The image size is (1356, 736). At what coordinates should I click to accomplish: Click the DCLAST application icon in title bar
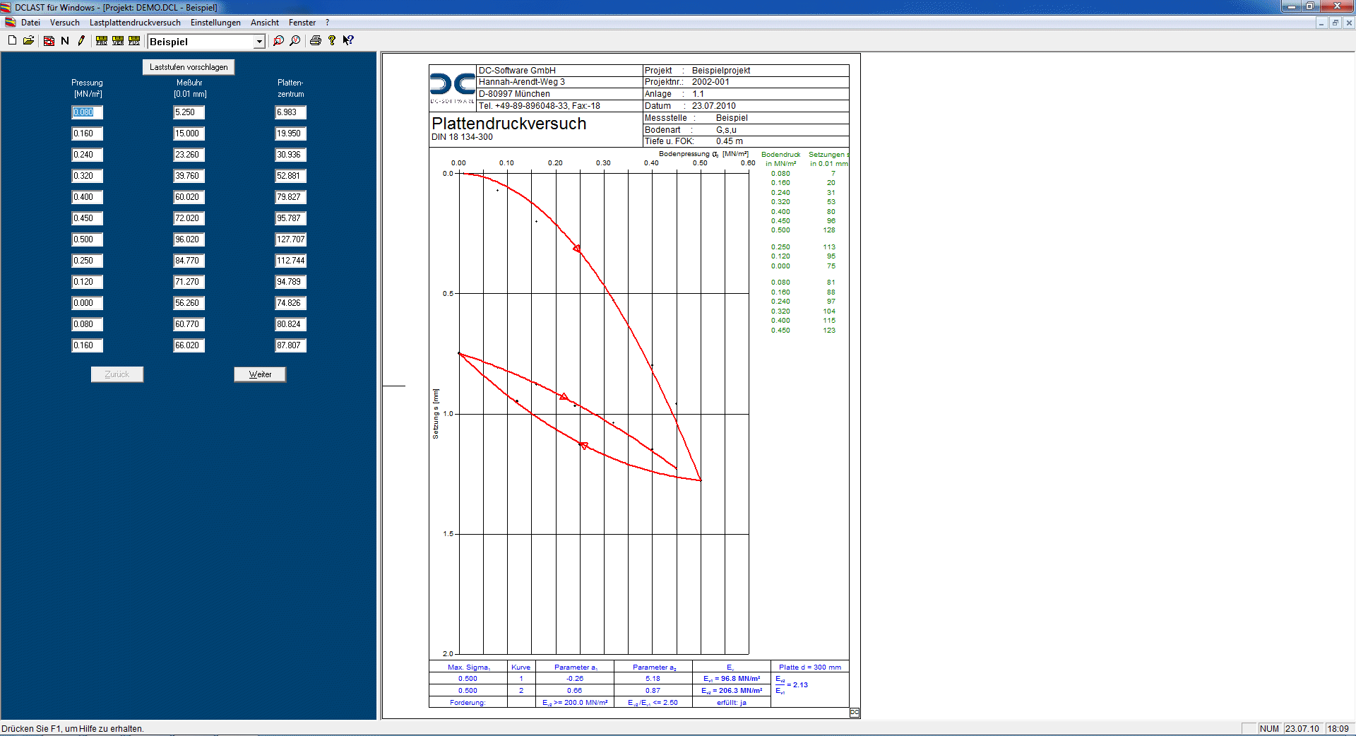[x=6, y=7]
